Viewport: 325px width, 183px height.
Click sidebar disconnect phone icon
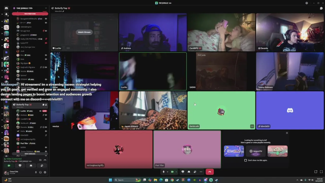coord(45,160)
